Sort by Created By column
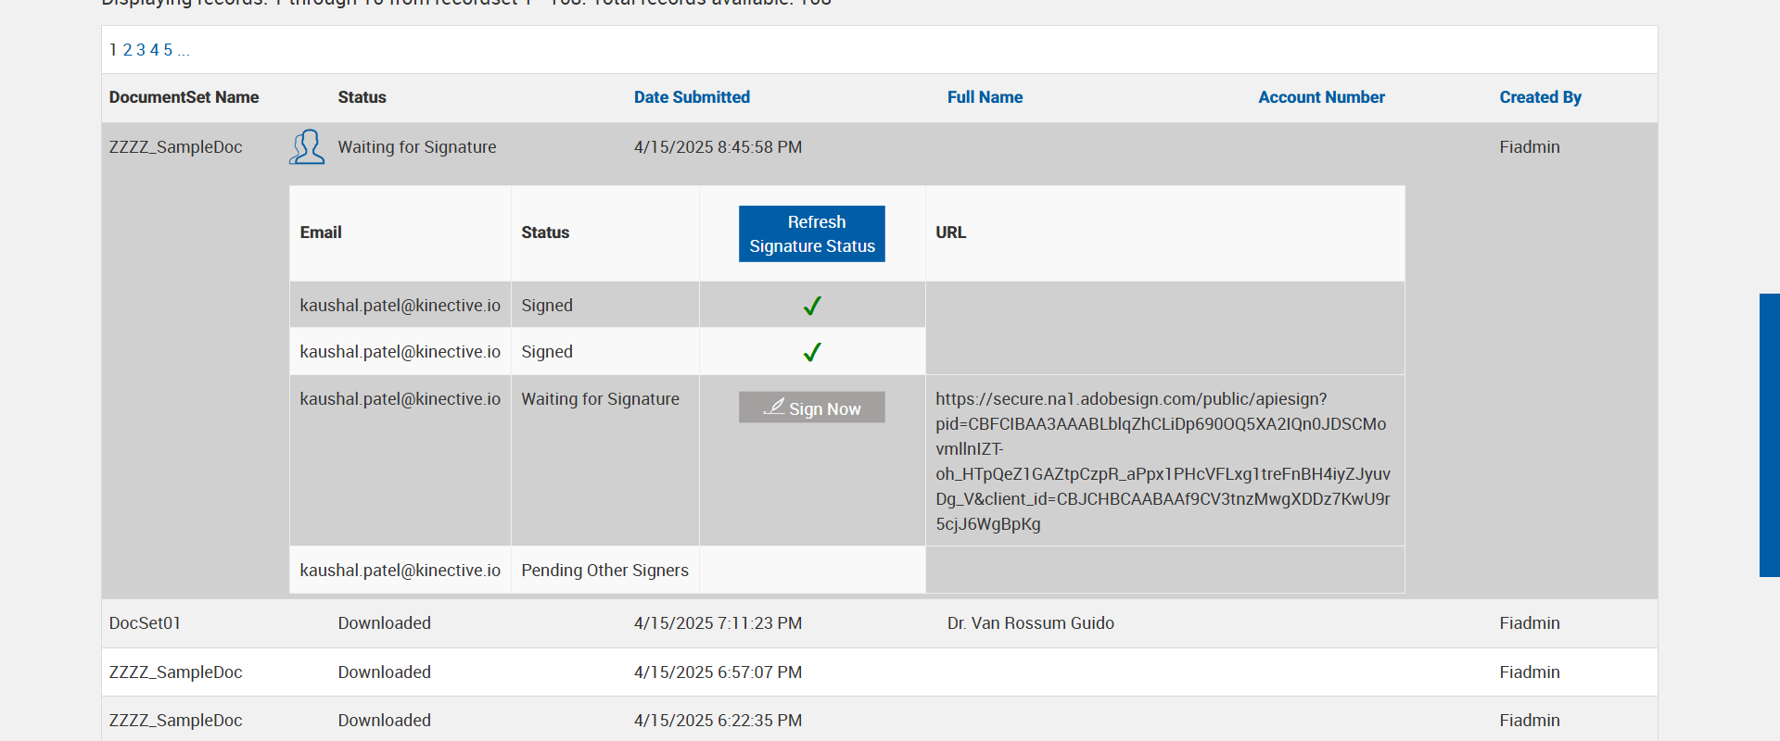 click(1540, 97)
